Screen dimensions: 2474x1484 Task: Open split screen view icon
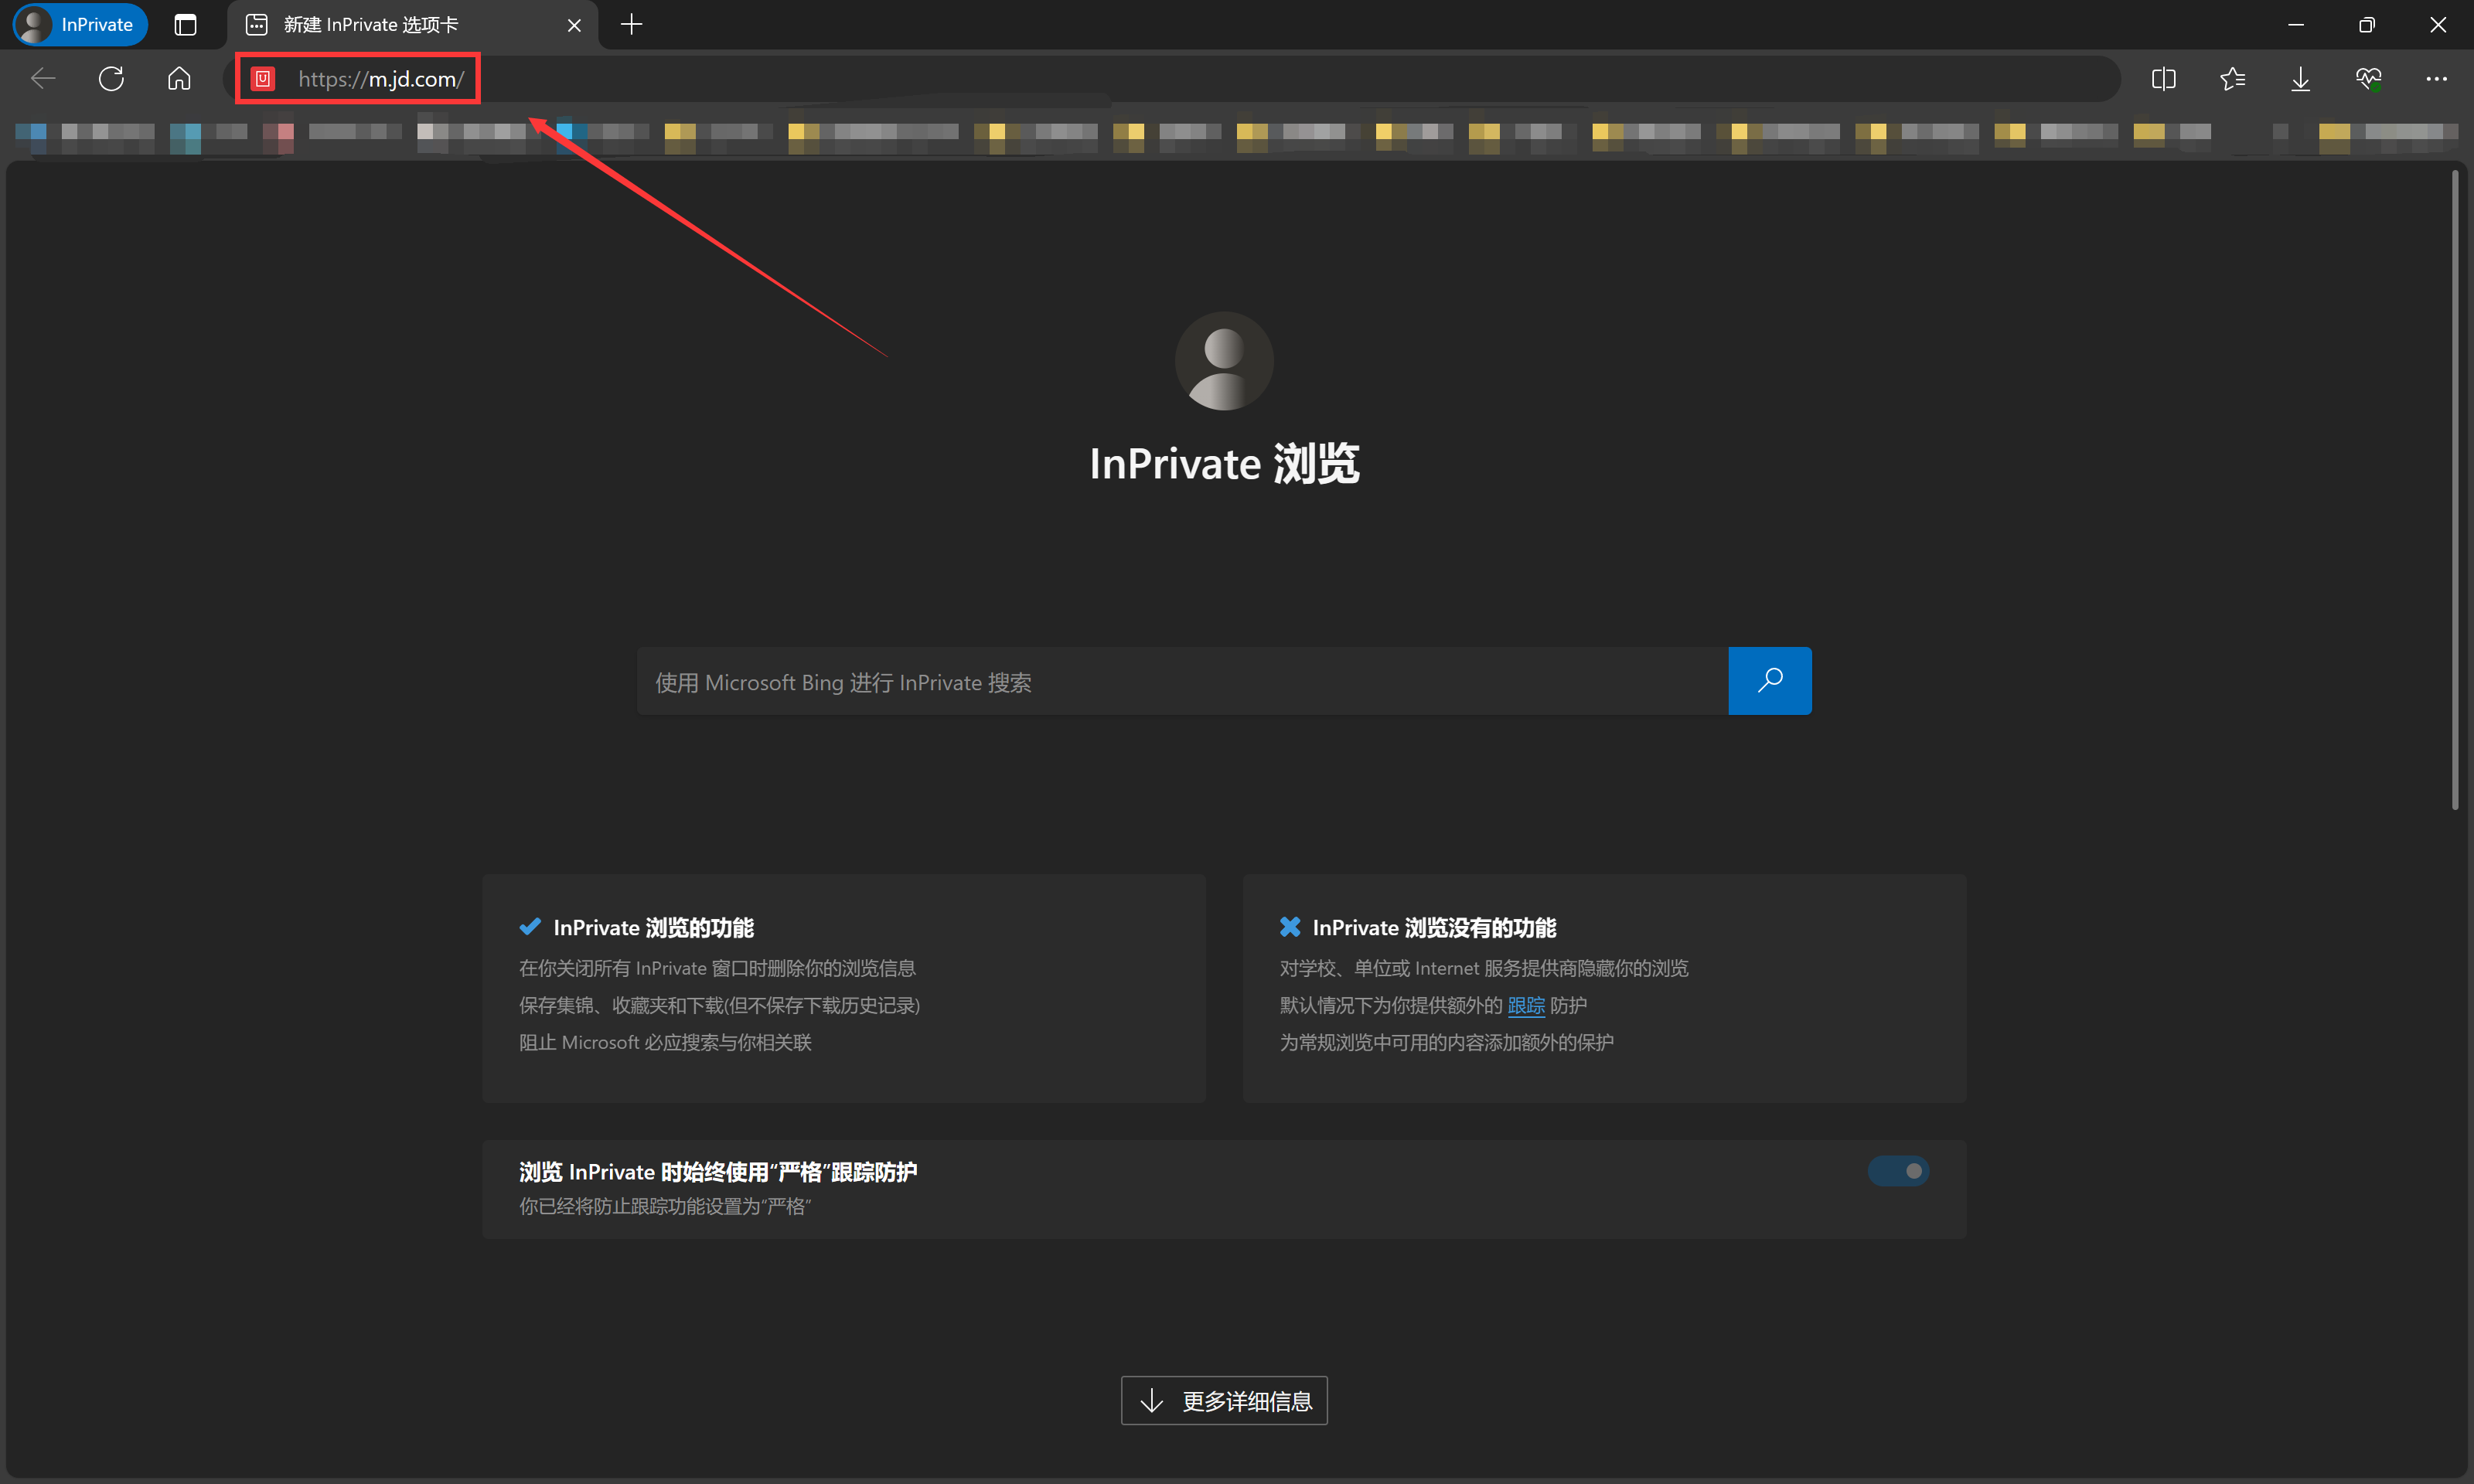coord(2163,79)
